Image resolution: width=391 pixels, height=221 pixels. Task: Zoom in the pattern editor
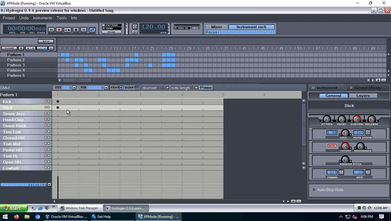(293, 201)
